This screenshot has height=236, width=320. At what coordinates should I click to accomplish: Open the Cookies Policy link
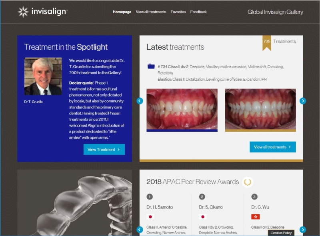[281, 233]
